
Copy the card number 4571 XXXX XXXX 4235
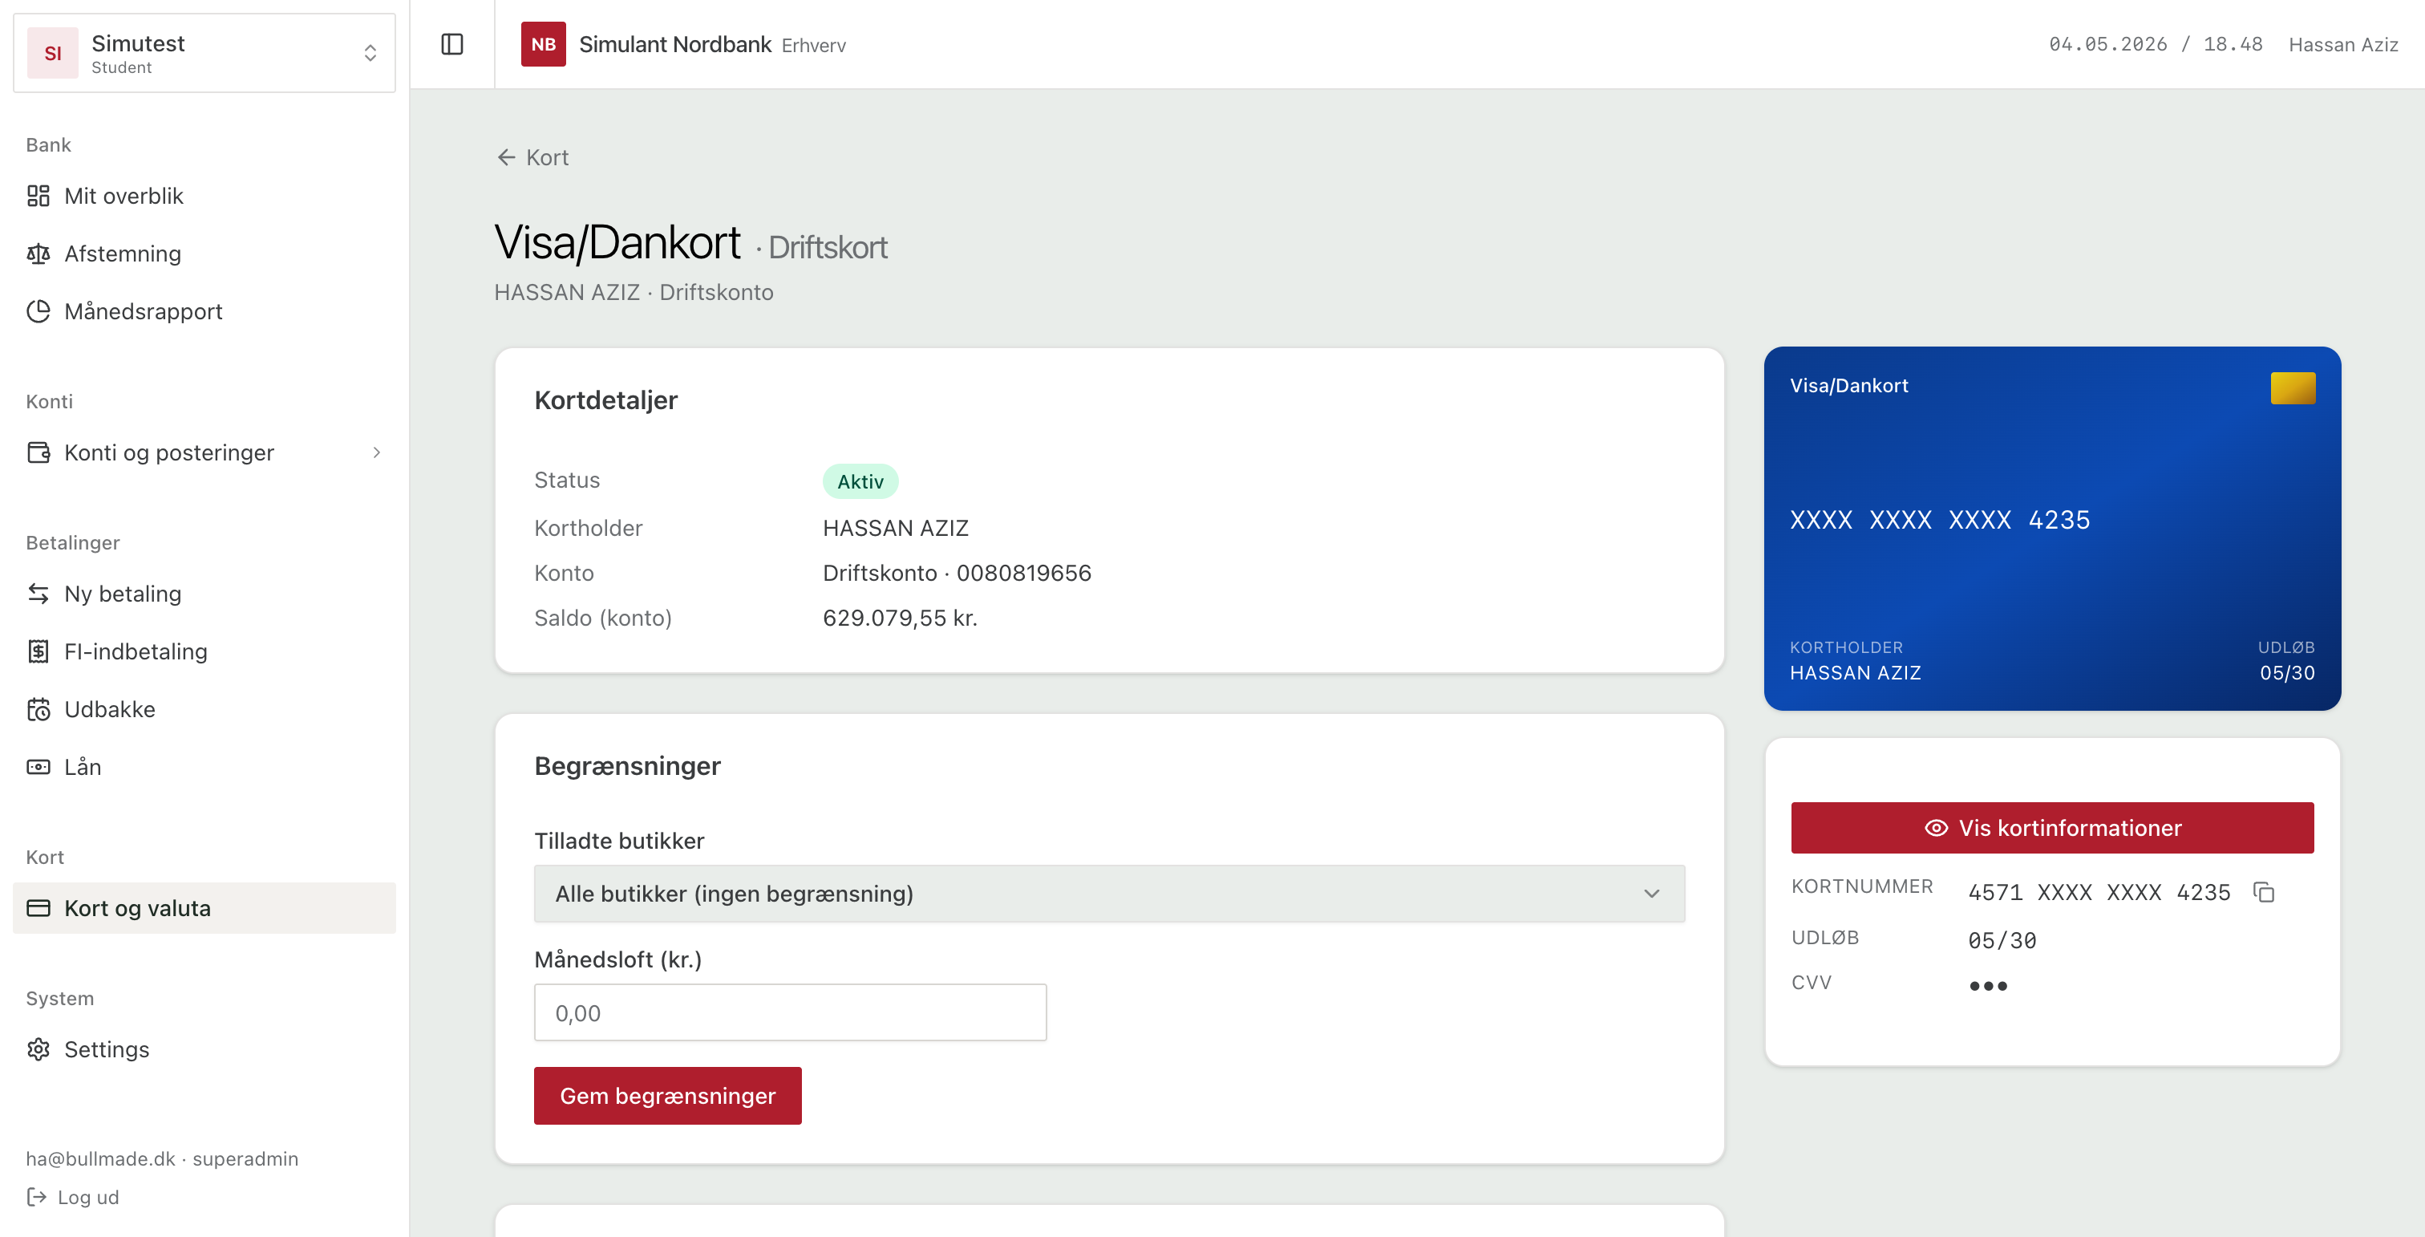tap(2264, 891)
